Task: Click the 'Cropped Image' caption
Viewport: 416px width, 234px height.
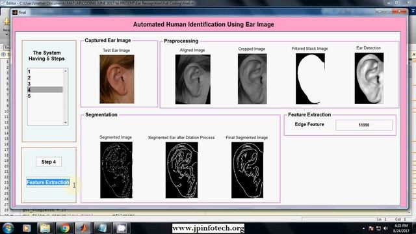Action: 252,49
